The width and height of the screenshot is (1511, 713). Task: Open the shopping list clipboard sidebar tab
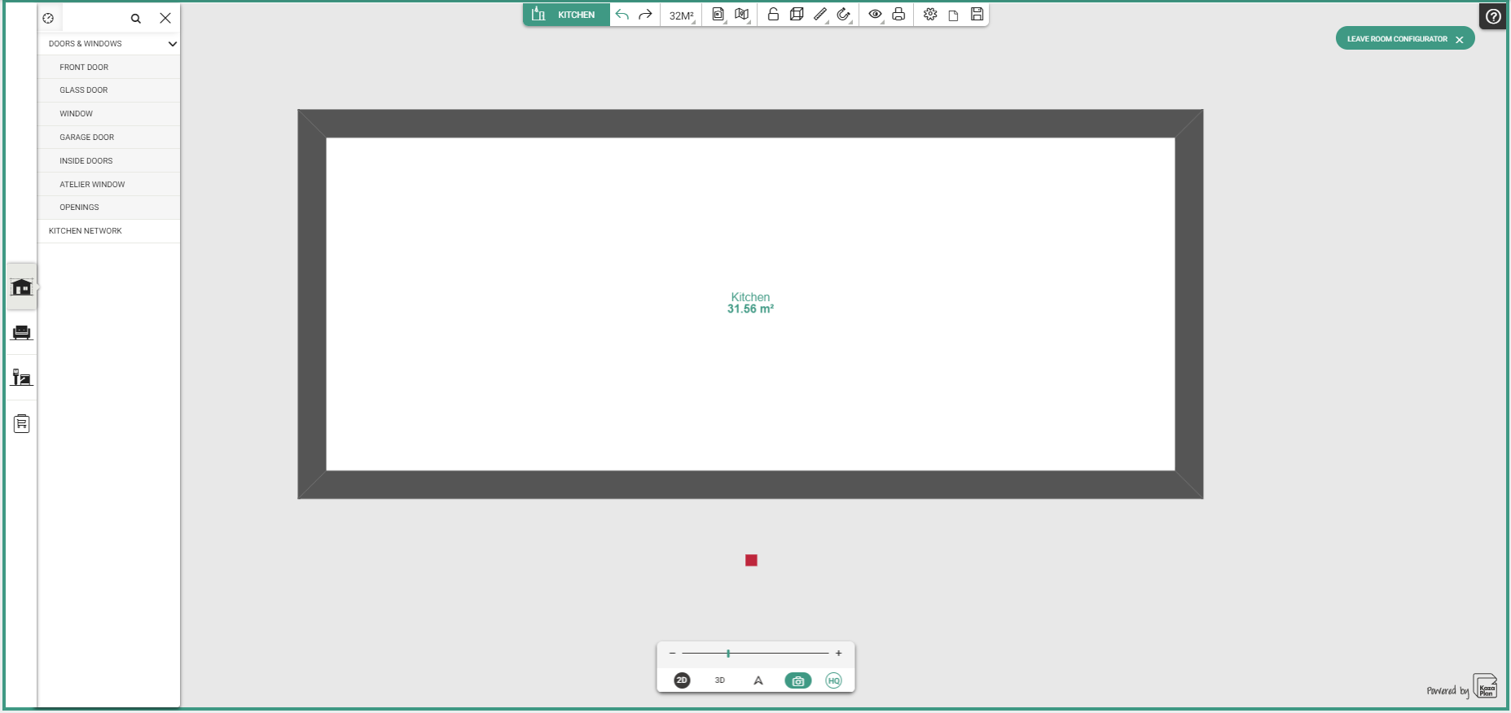click(22, 423)
